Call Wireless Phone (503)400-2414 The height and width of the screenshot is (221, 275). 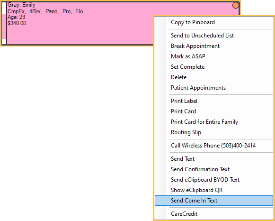[x=214, y=146]
